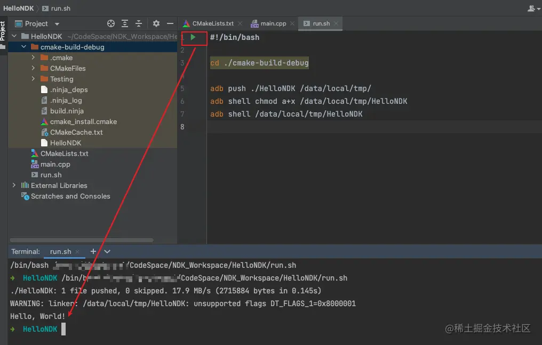The width and height of the screenshot is (542, 345).
Task: Click the shebang line #!/bin/bash
Action: pos(235,37)
